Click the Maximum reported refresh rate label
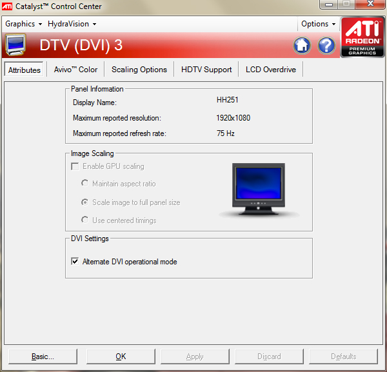Screen dimensions: 387x372 click(119, 133)
